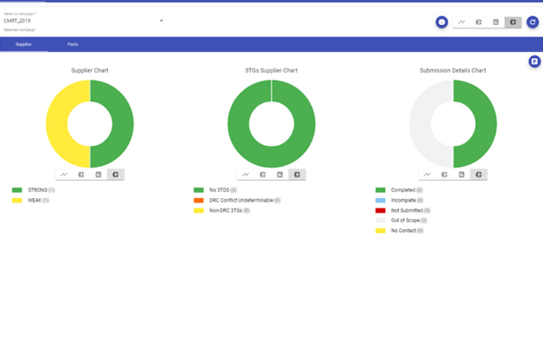The width and height of the screenshot is (543, 340).
Task: Switch 3TGs Supplier Chart to bar chart view
Action: (280, 174)
